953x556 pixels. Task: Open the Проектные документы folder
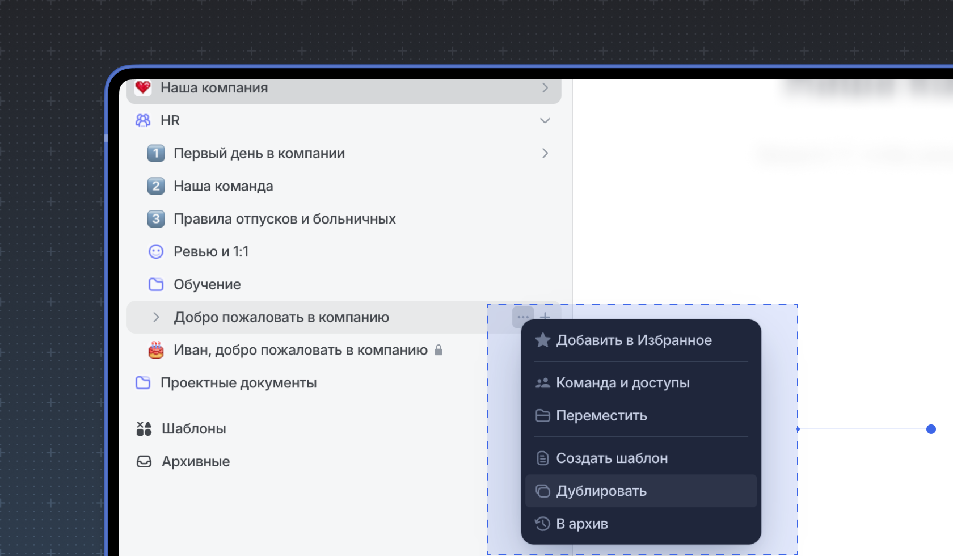pos(238,383)
